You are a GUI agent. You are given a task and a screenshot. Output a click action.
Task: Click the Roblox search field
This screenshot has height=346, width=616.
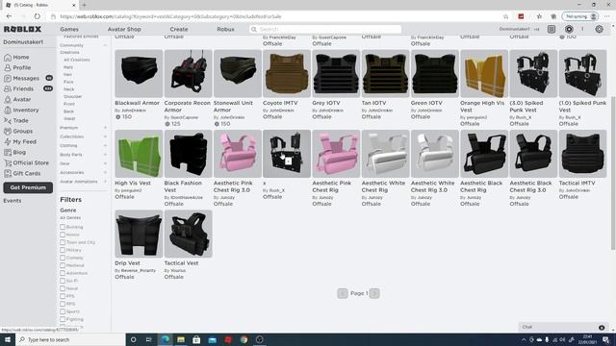click(325, 29)
